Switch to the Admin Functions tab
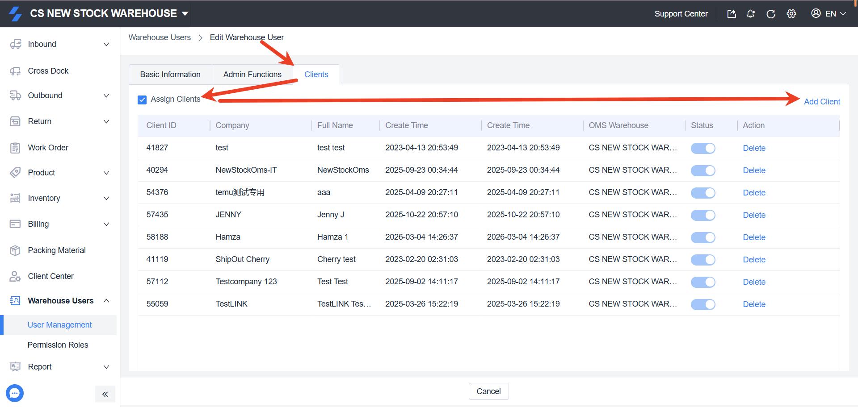Image resolution: width=858 pixels, height=407 pixels. click(x=252, y=75)
